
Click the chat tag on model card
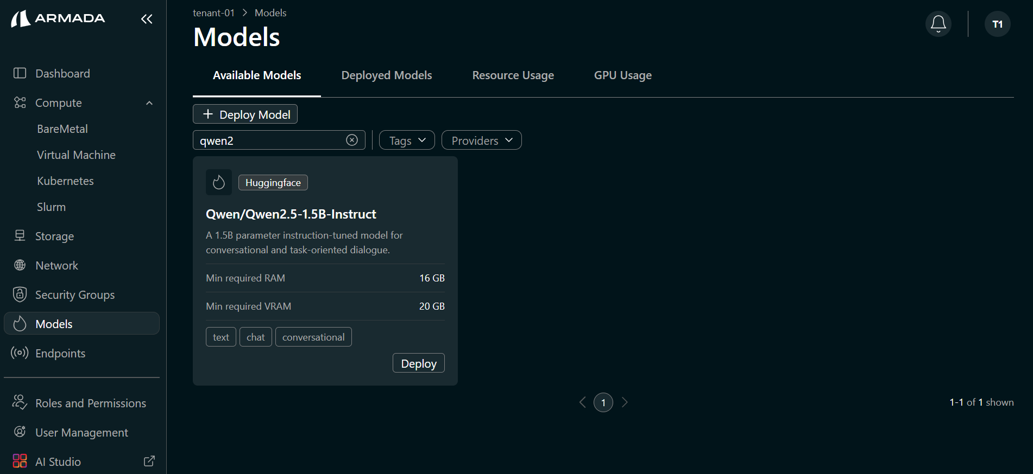[256, 337]
